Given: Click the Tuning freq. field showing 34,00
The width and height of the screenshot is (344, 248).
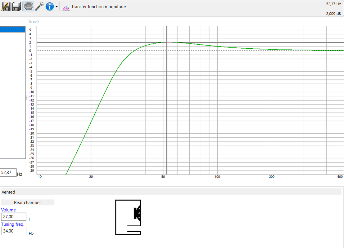Looking at the screenshot, I should pos(14,231).
